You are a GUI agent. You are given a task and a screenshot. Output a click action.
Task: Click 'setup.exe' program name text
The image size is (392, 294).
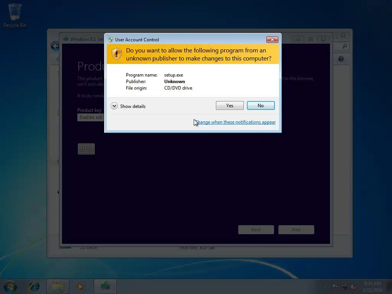pyautogui.click(x=173, y=75)
